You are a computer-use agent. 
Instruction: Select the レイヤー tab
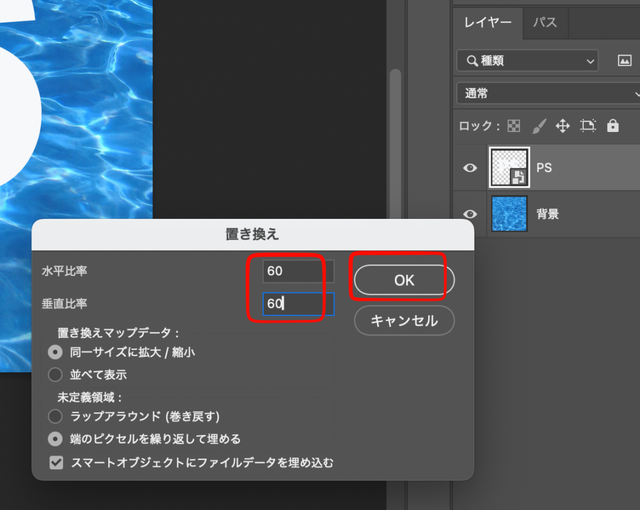click(487, 23)
